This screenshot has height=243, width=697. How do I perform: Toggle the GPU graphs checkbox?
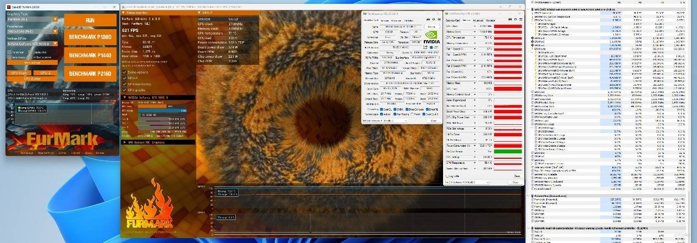[124, 89]
